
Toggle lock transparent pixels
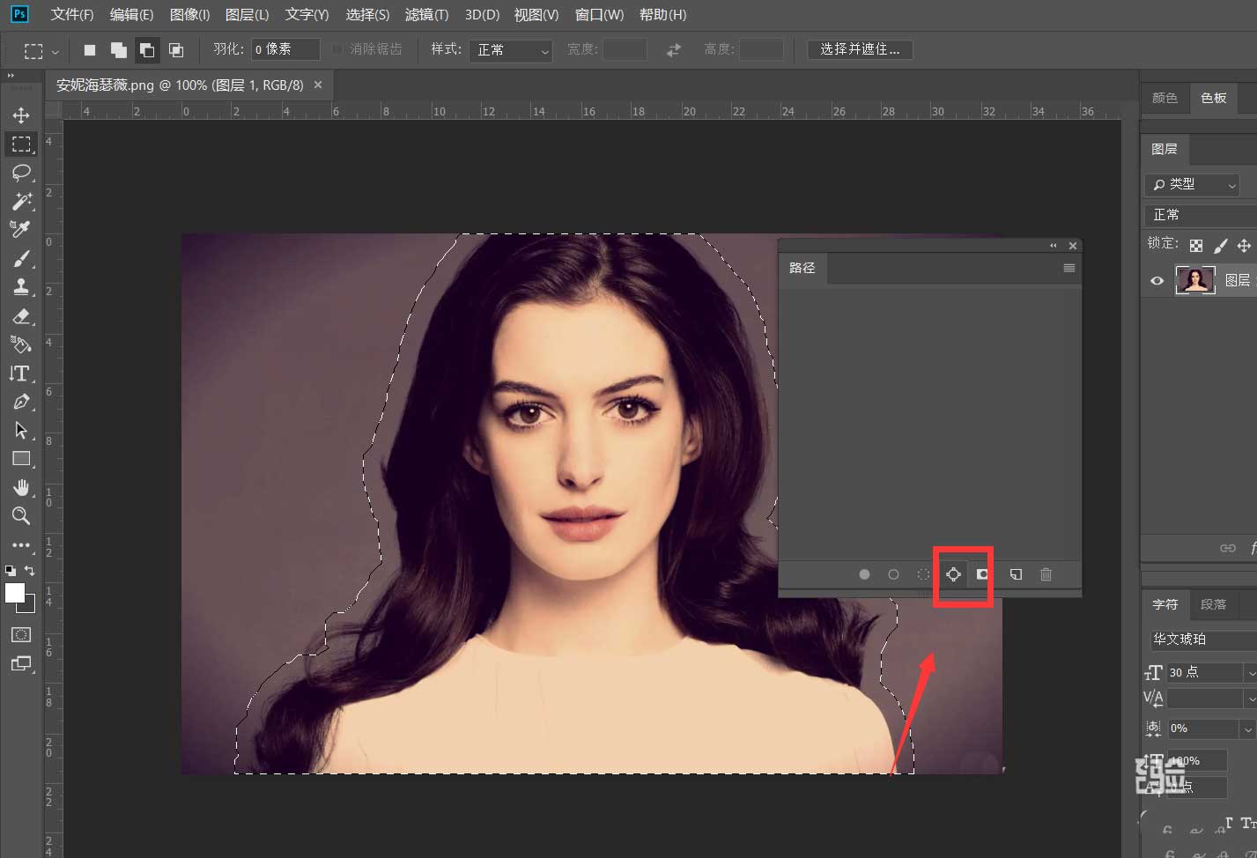tap(1195, 246)
